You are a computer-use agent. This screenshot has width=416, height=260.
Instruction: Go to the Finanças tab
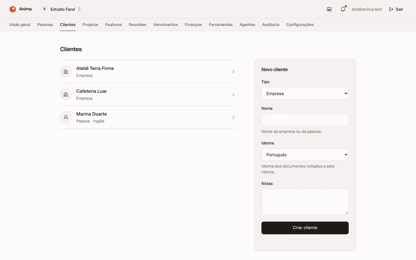pyautogui.click(x=193, y=25)
